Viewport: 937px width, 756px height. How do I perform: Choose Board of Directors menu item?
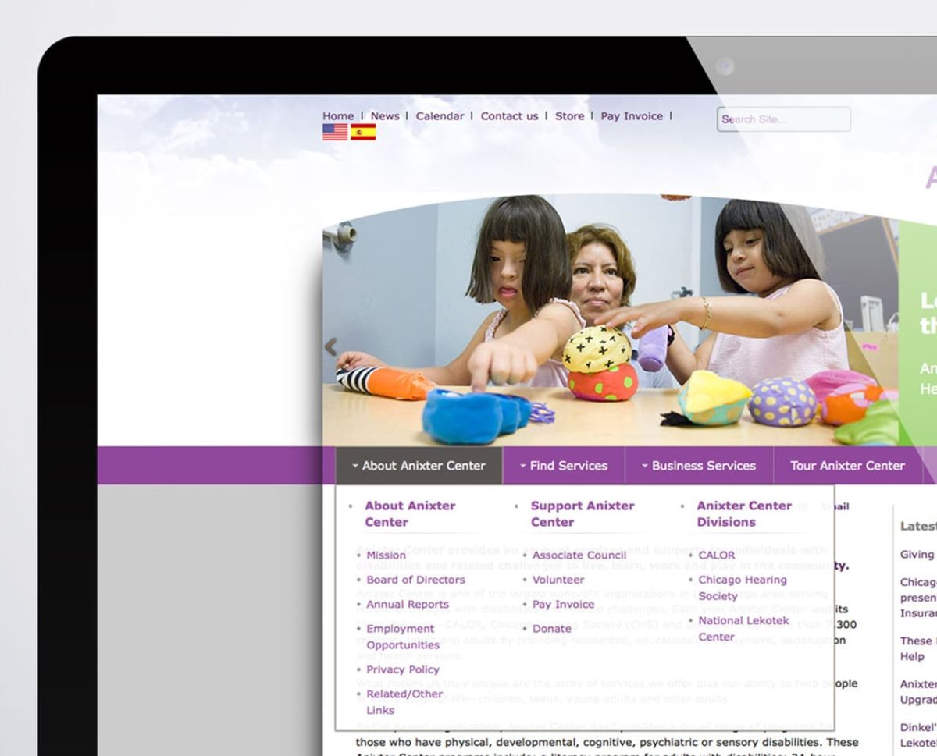[x=415, y=580]
